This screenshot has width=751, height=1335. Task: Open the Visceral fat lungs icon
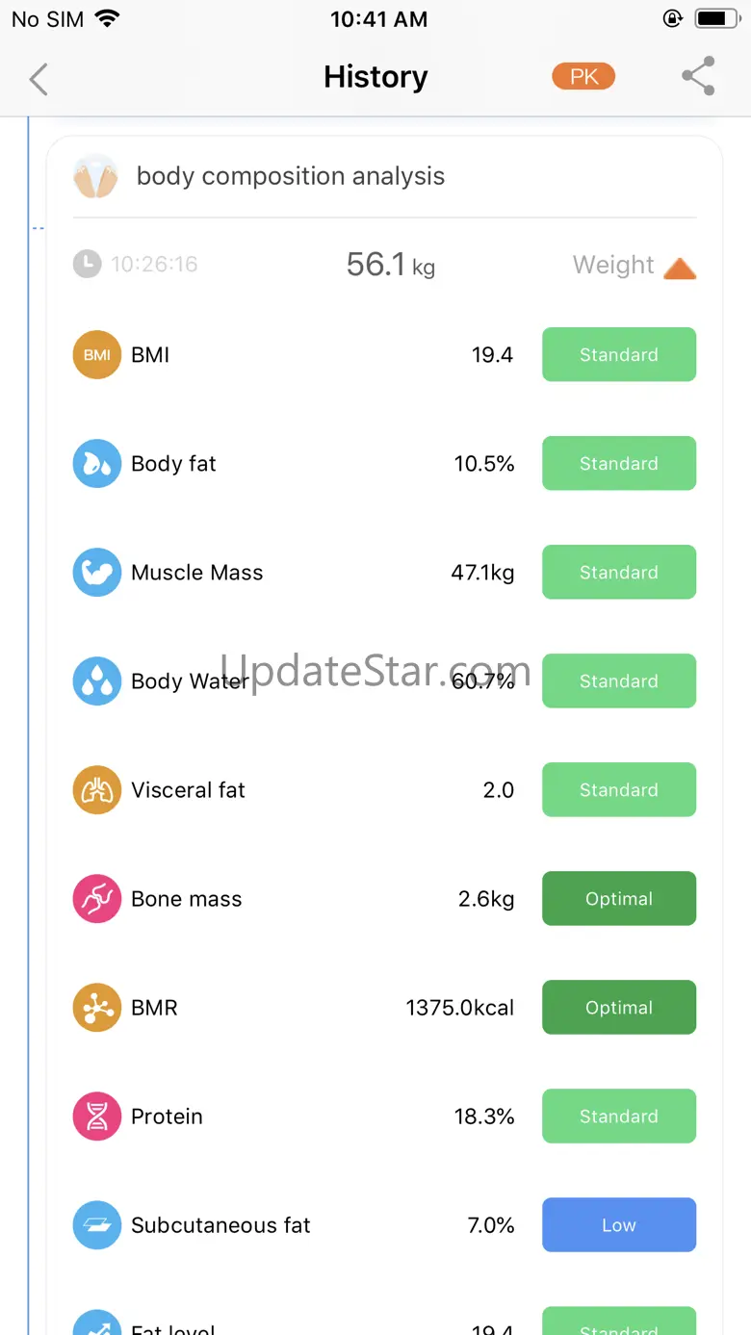(97, 790)
